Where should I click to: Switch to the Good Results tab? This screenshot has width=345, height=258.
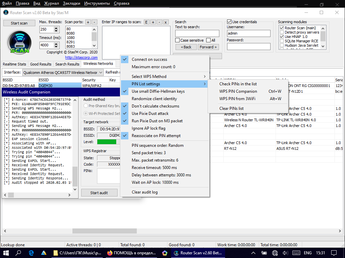[41, 64]
